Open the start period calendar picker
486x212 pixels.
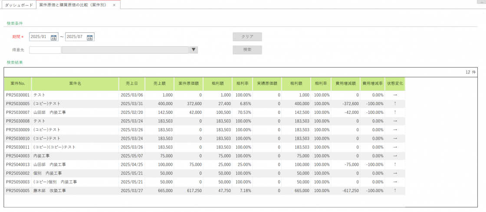(54, 37)
